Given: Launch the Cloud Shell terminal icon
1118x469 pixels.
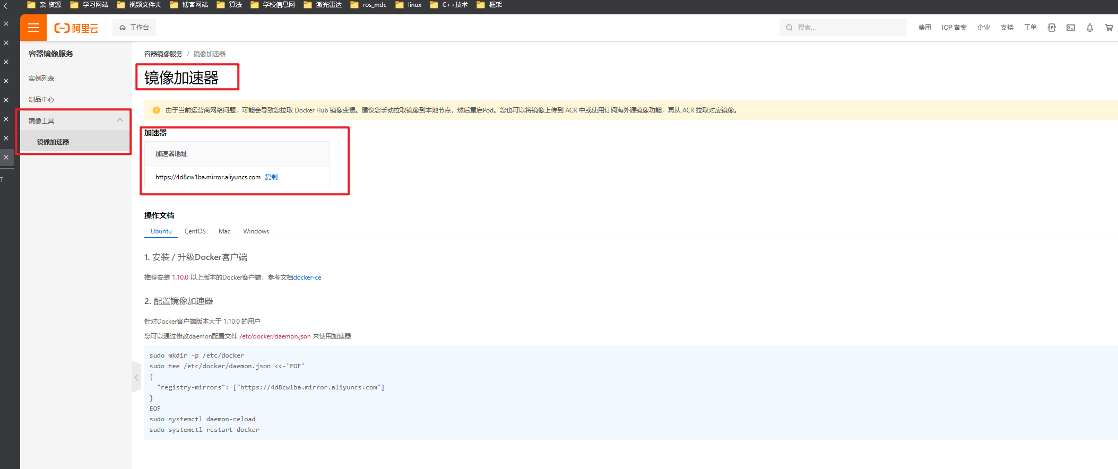Looking at the screenshot, I should click(1071, 28).
